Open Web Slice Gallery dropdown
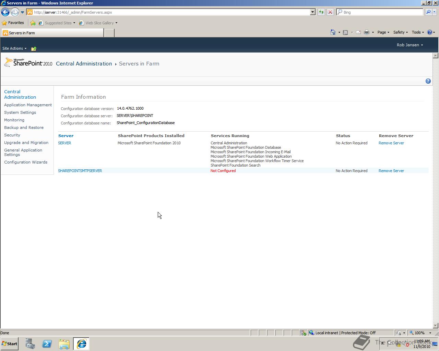The height and width of the screenshot is (351, 439). click(98, 23)
